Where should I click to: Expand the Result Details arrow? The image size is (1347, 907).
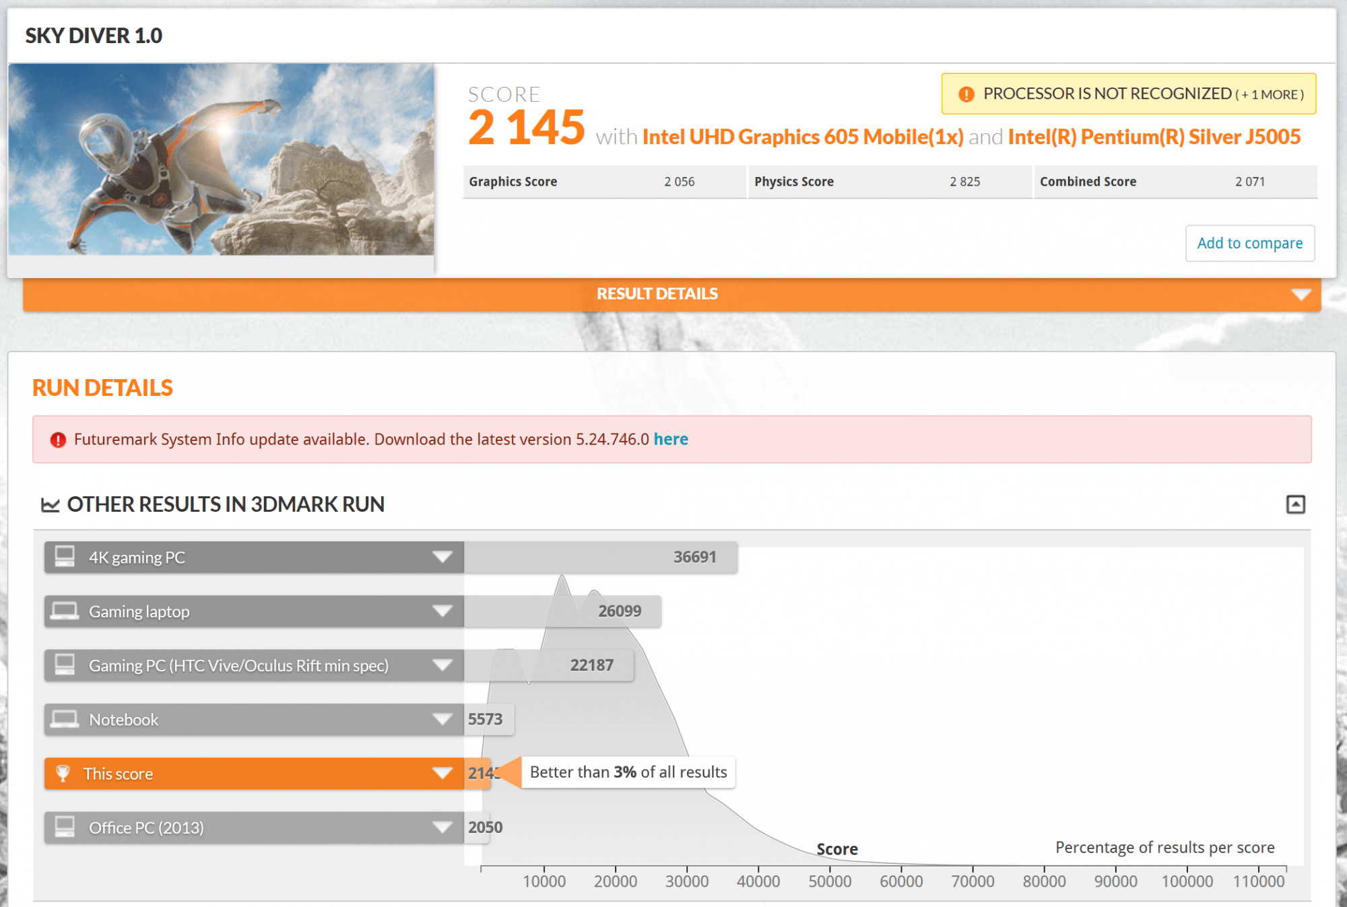[x=1301, y=295]
